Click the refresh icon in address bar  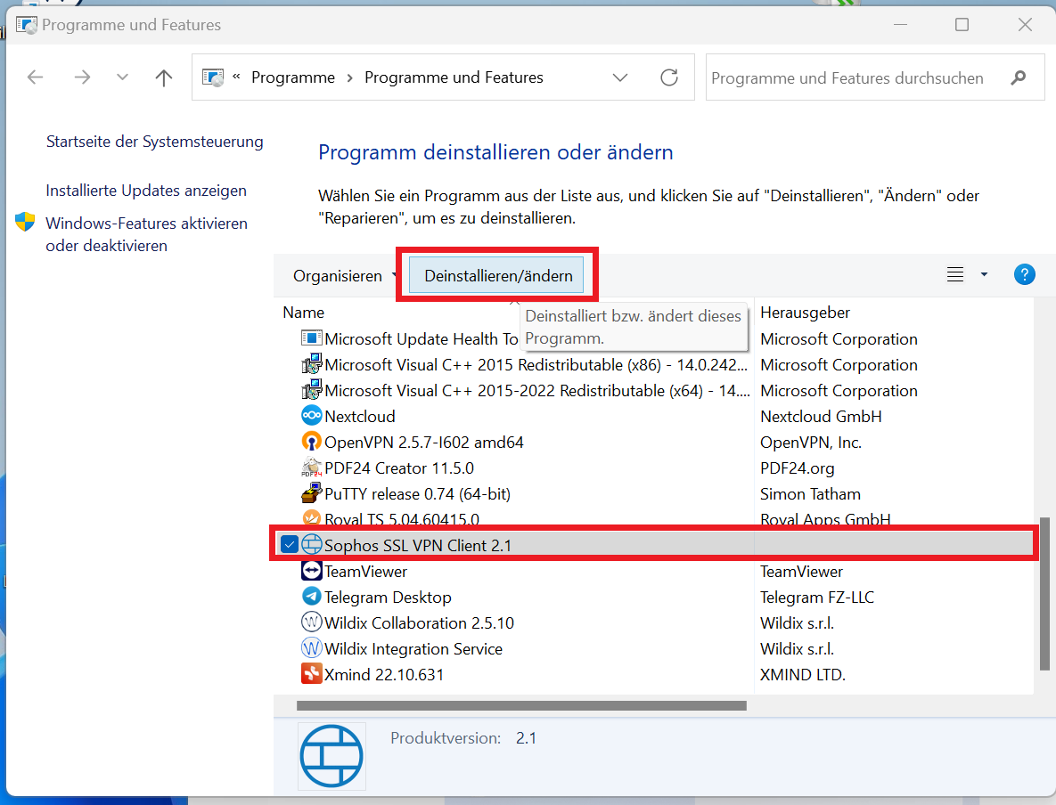668,77
